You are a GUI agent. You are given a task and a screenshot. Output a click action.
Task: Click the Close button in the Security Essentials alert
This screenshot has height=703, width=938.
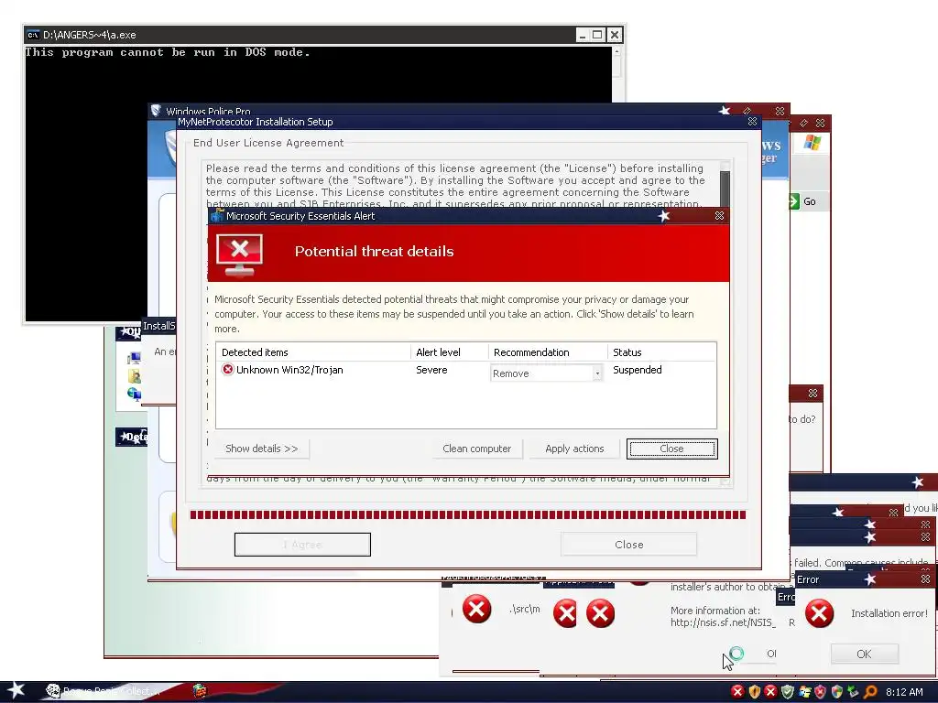(671, 449)
